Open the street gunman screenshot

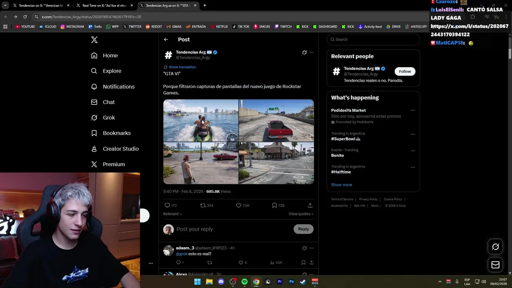click(201, 163)
